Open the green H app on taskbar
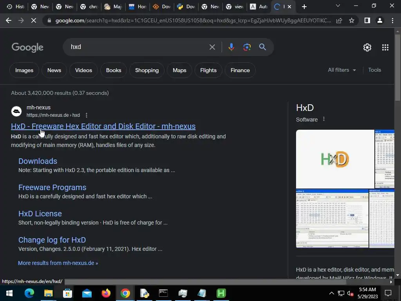Image resolution: width=401 pixels, height=301 pixels. [221, 293]
